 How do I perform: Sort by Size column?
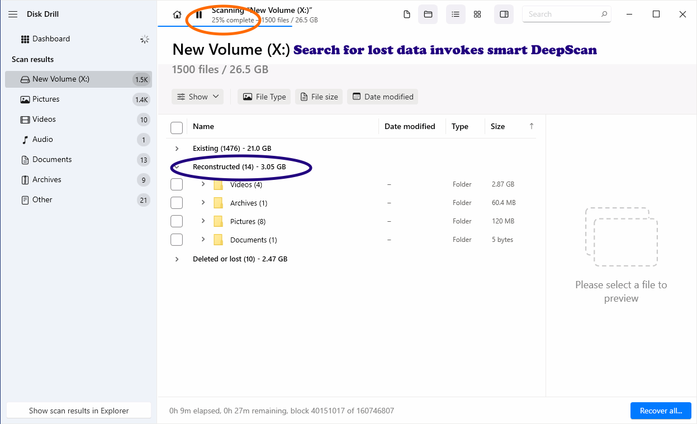click(x=497, y=127)
